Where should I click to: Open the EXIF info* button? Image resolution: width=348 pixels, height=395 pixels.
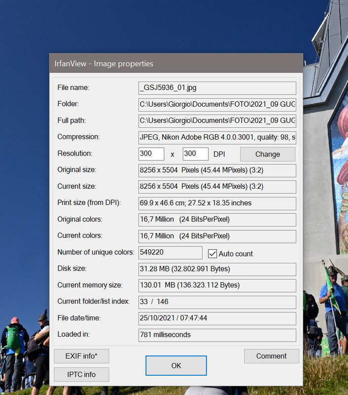(81, 356)
